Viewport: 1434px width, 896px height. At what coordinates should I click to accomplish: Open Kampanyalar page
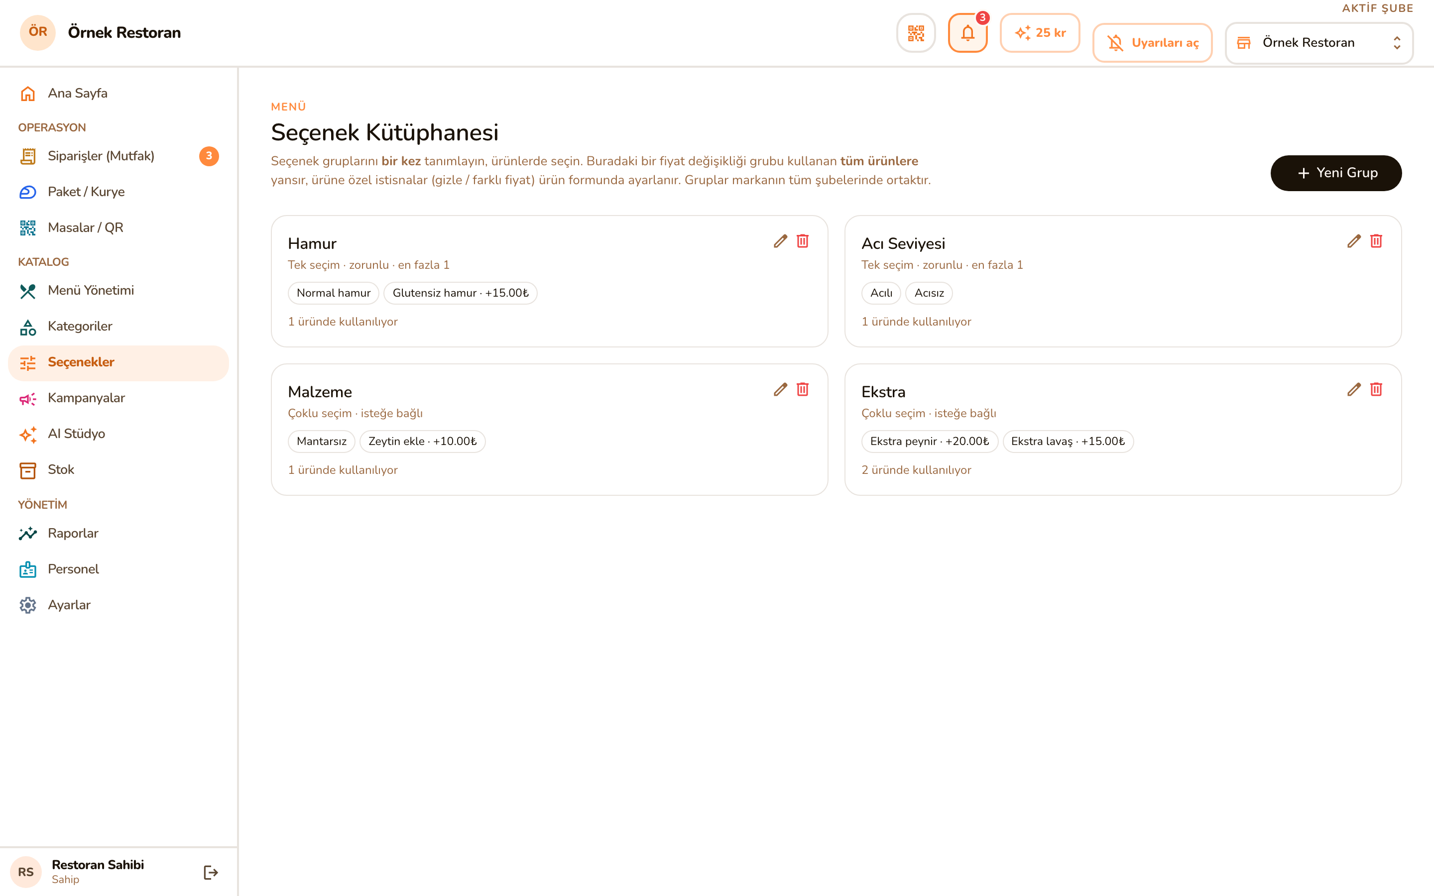tap(119, 398)
